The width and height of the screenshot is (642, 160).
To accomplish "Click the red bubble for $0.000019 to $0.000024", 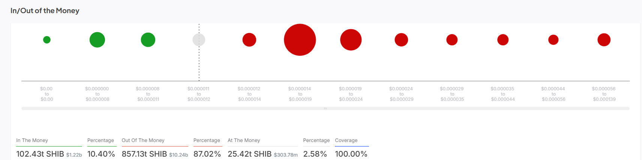I will pos(351,40).
